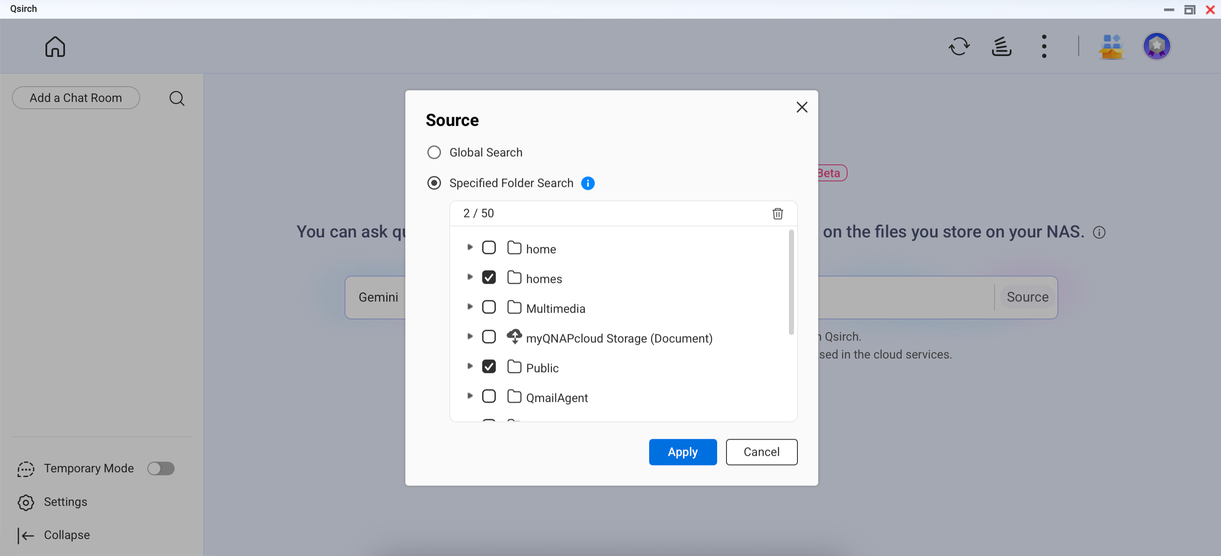The image size is (1221, 556).
Task: Click the user profile avatar
Action: 1156,46
